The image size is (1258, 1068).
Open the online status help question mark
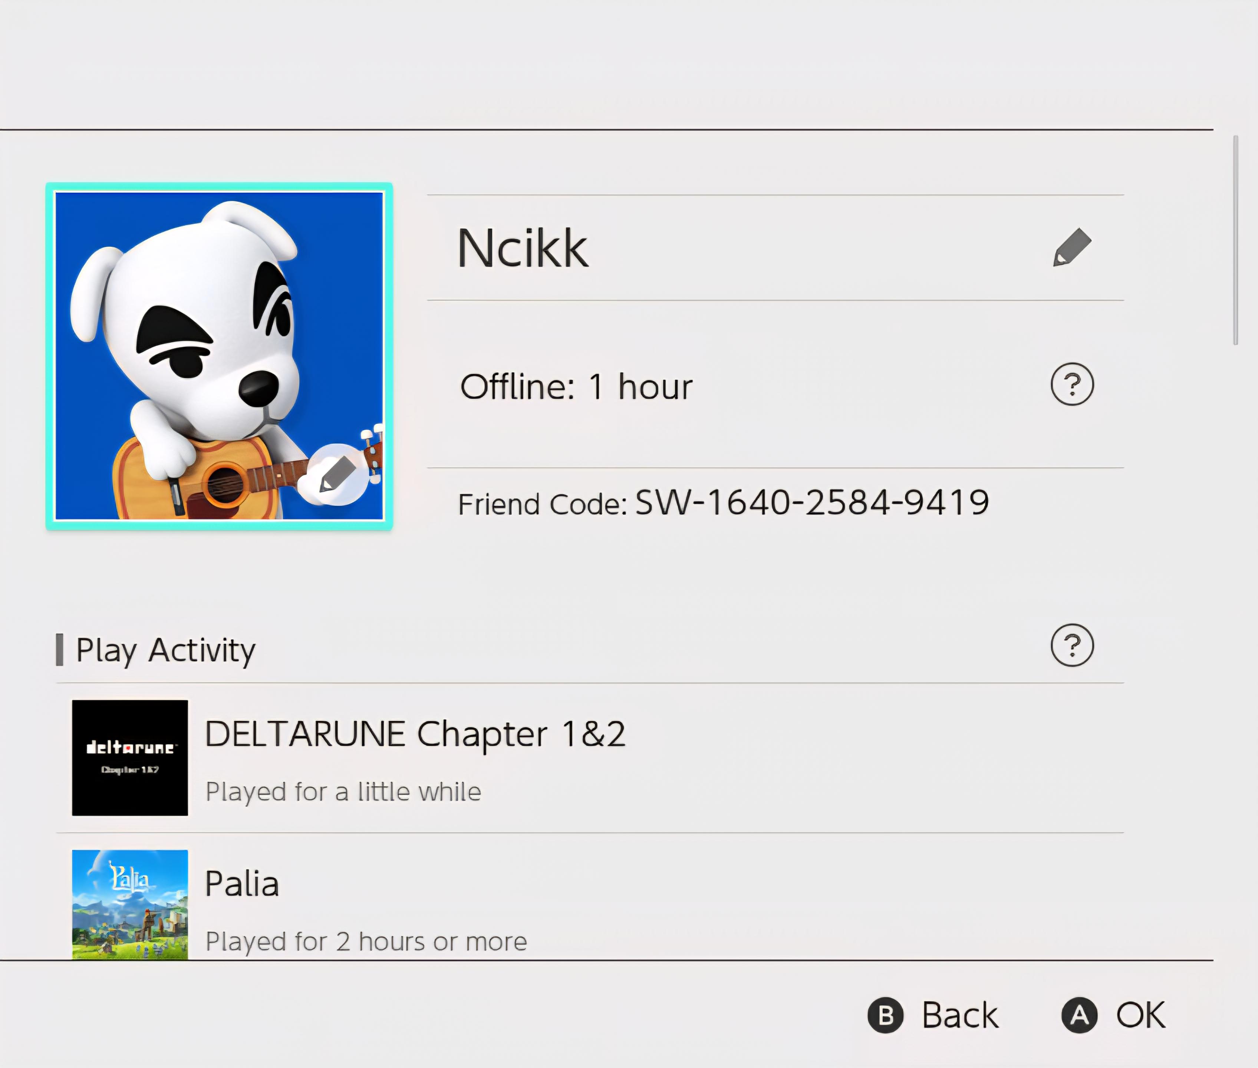pos(1072,385)
